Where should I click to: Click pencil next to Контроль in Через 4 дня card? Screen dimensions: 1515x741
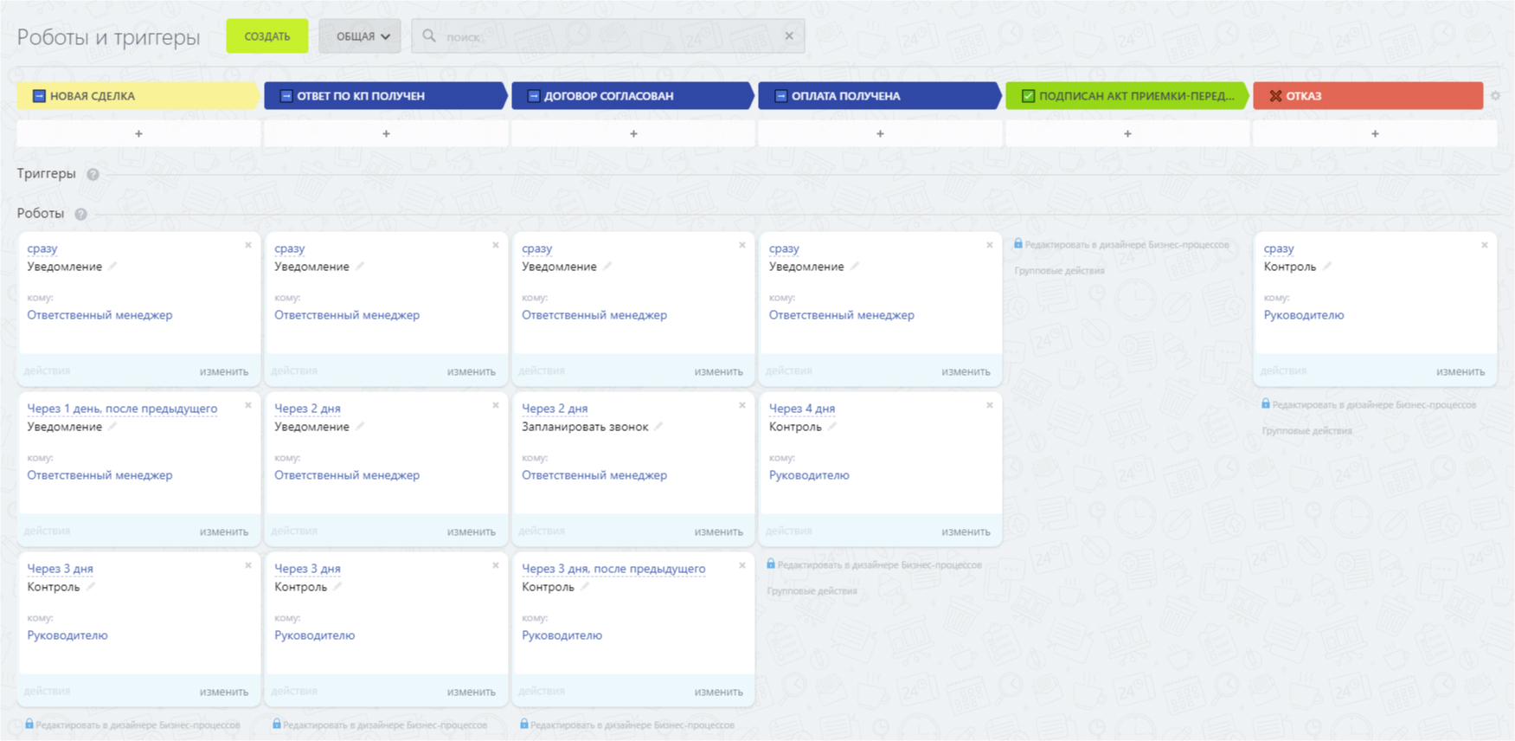coord(832,426)
